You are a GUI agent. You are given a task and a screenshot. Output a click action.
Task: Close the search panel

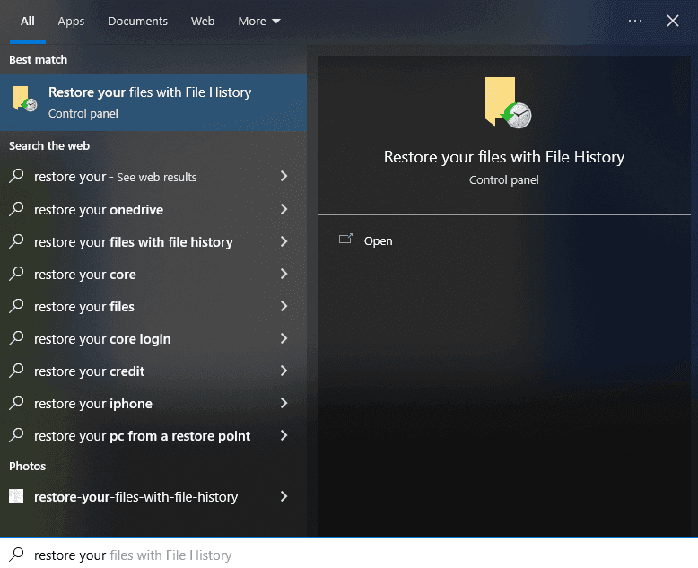[x=673, y=21]
